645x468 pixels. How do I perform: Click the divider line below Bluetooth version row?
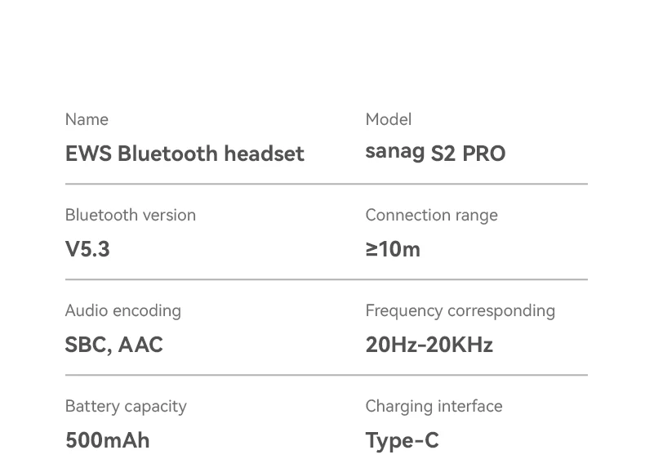(x=327, y=279)
